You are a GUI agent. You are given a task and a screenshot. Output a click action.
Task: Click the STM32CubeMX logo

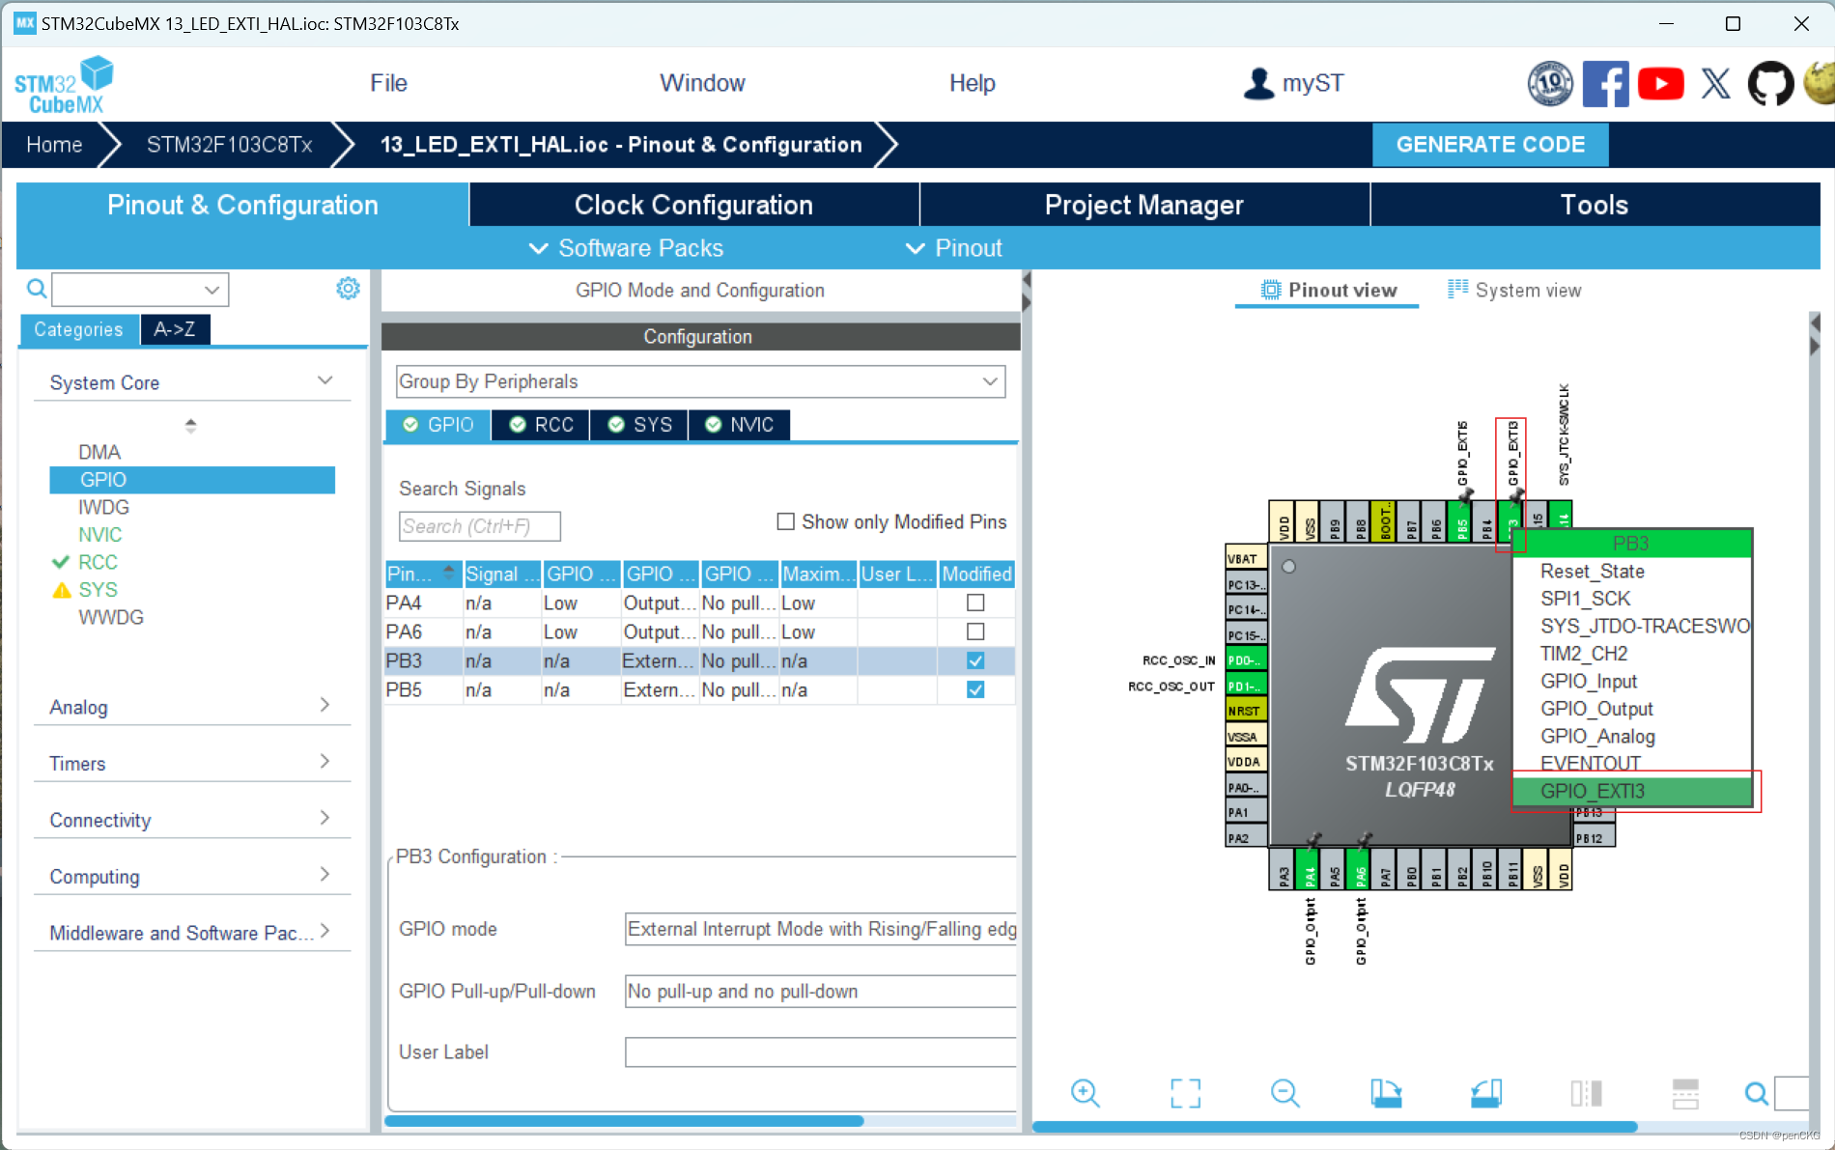coord(64,85)
